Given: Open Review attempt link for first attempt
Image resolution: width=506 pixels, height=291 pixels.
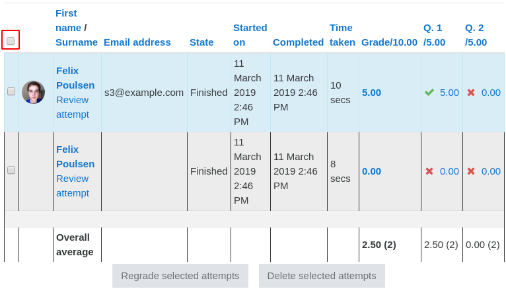Looking at the screenshot, I should tap(73, 107).
